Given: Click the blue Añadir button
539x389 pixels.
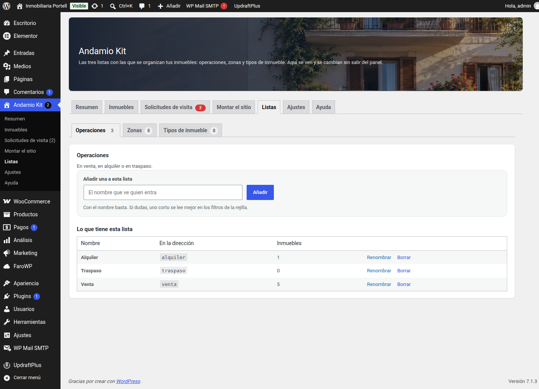Looking at the screenshot, I should 260,192.
